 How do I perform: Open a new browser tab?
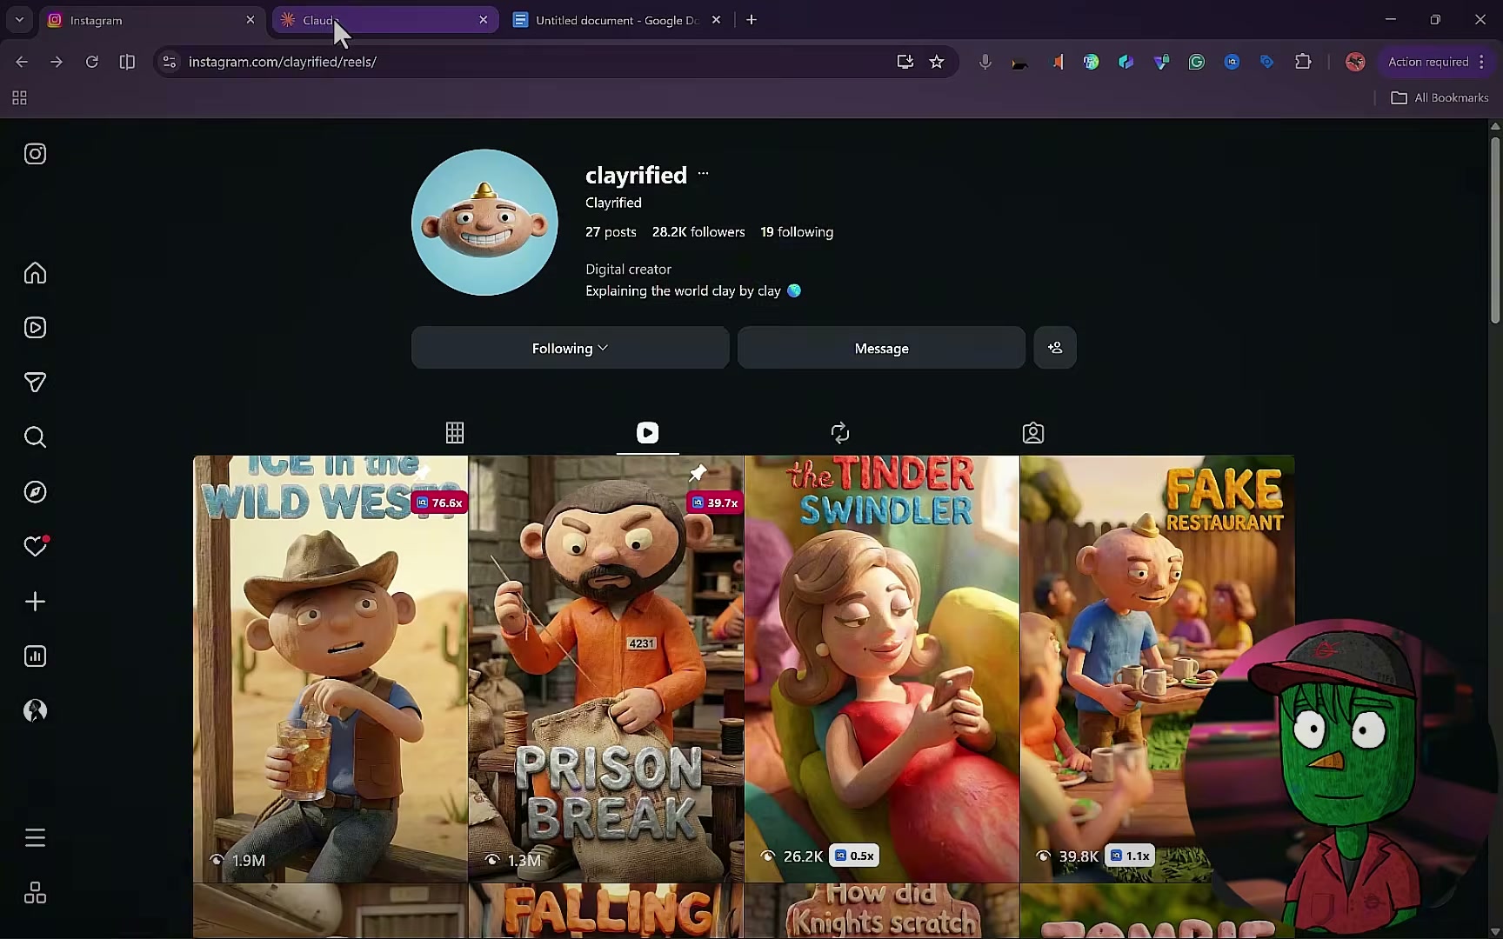(751, 20)
